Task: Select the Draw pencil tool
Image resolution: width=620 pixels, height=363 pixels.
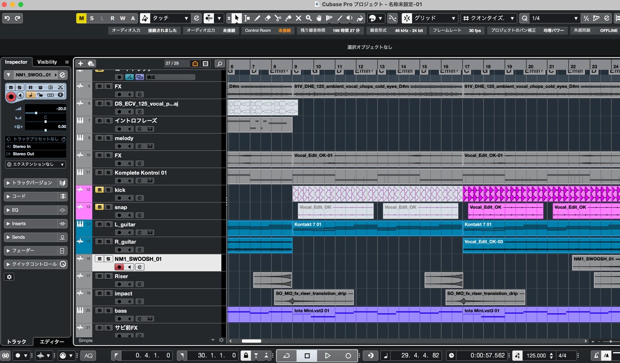Action: coord(258,18)
